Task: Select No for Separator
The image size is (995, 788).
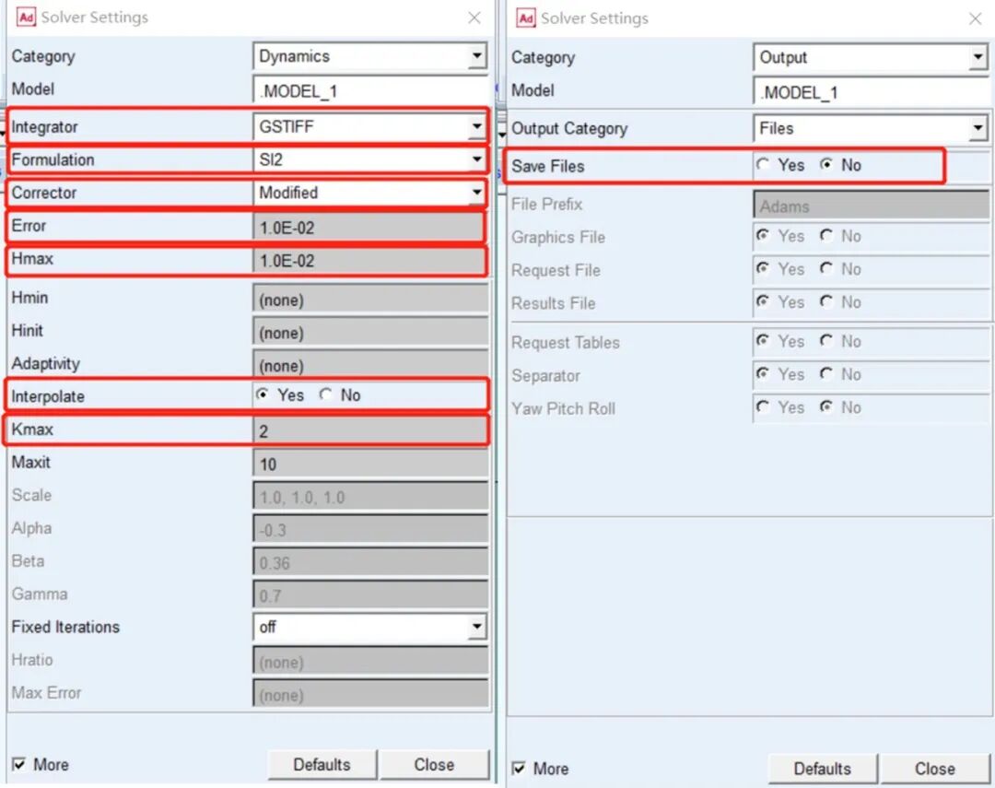Action: pyautogui.click(x=826, y=374)
